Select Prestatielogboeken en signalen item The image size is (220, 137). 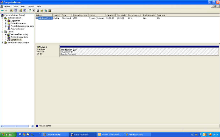point(22,26)
